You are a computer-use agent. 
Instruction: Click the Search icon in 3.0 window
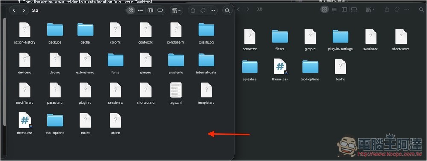[x=421, y=9]
